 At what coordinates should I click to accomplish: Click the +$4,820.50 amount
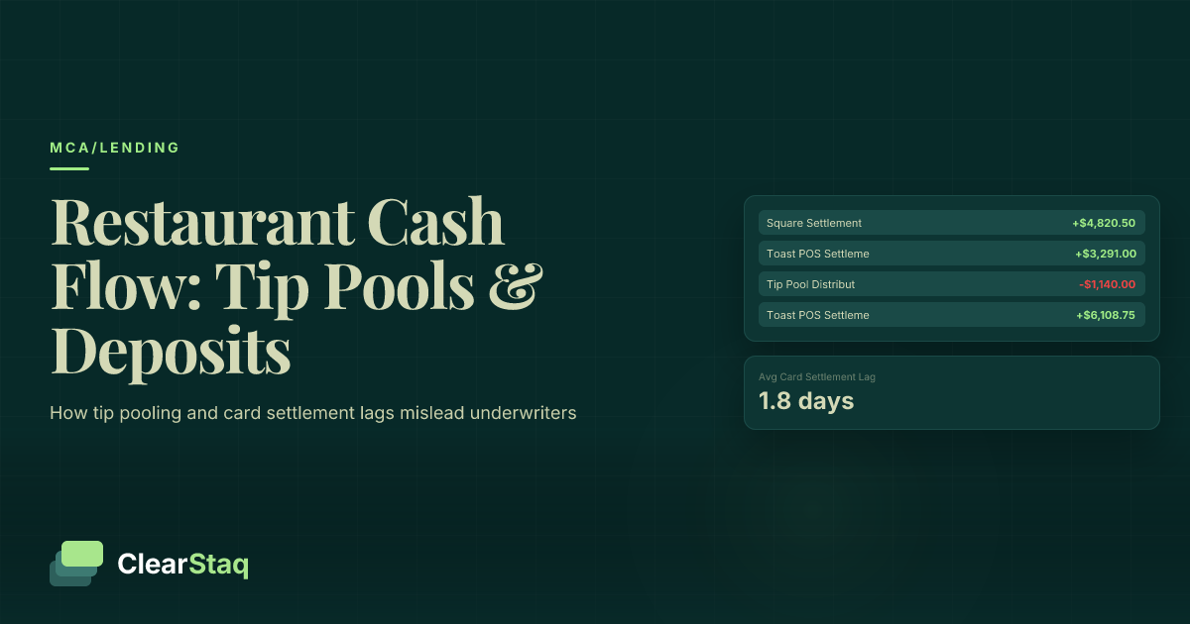1104,223
